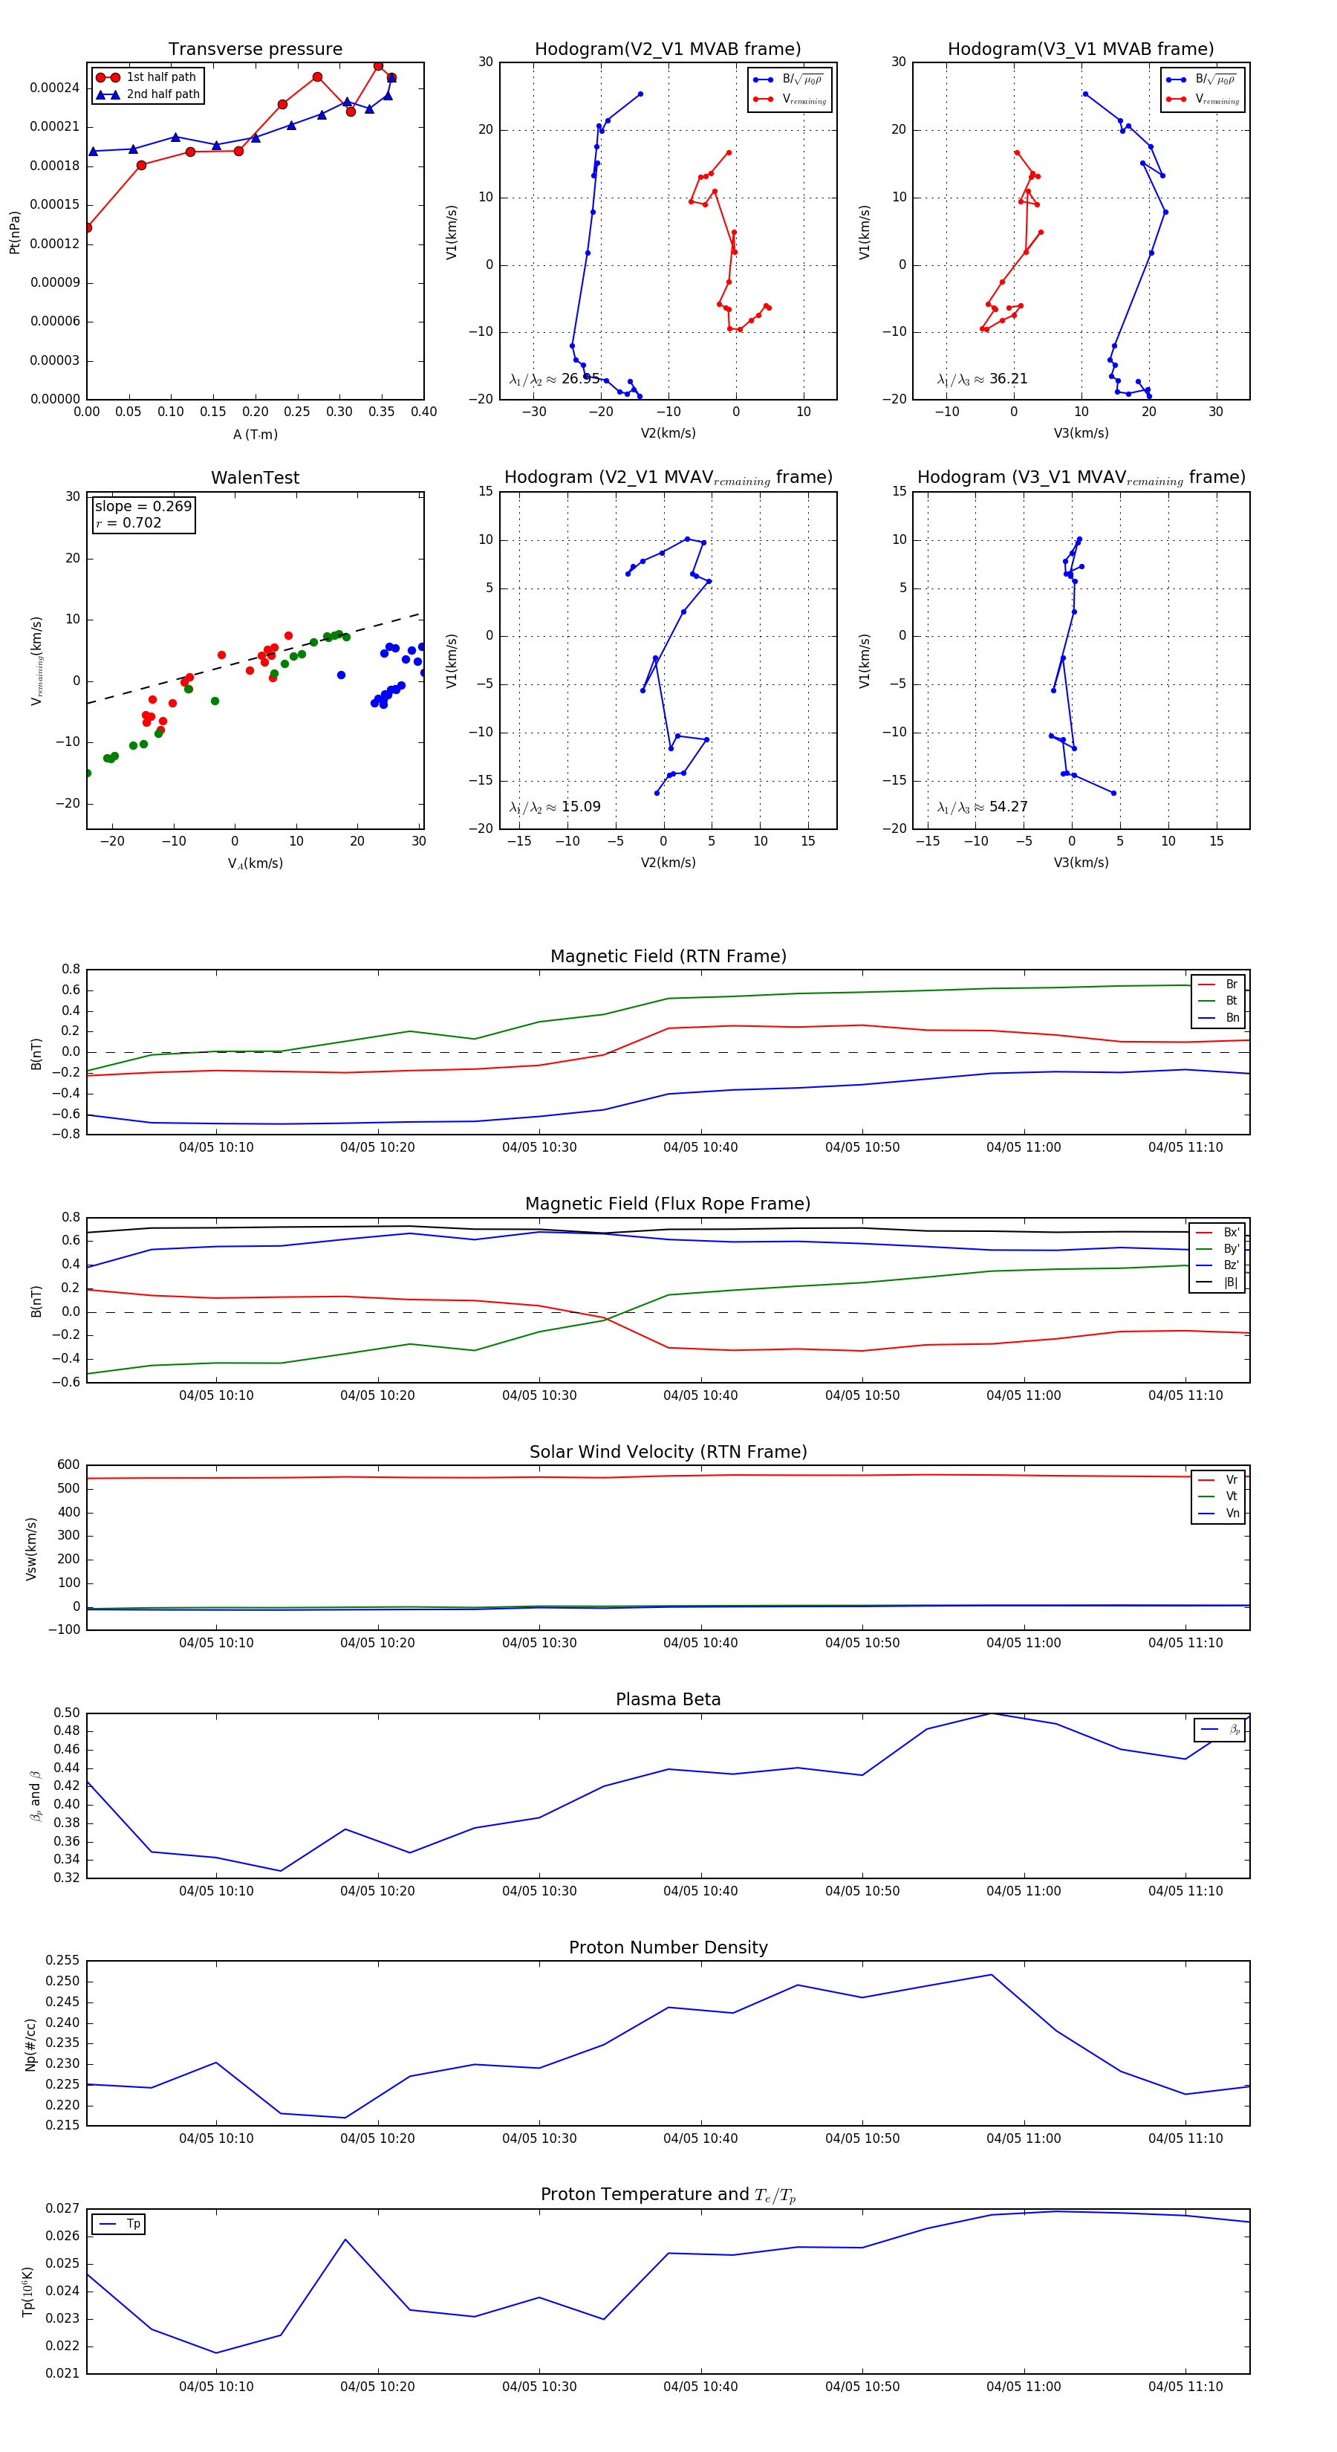The height and width of the screenshot is (2452, 1337).
Task: Click 'Hodogram(V2_V1 MVAB frame)' title
Action: tap(668, 50)
